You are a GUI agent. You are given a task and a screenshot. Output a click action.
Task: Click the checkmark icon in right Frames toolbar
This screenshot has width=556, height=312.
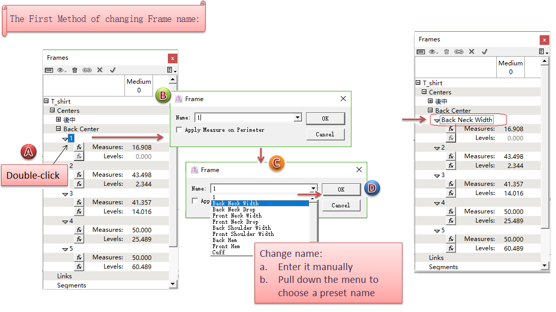[485, 52]
